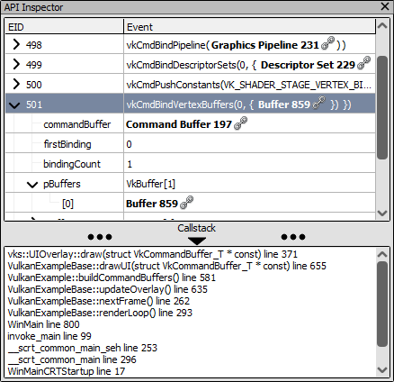Click callstack scrollbar up arrow
The width and height of the screenshot is (394, 382).
(382, 255)
